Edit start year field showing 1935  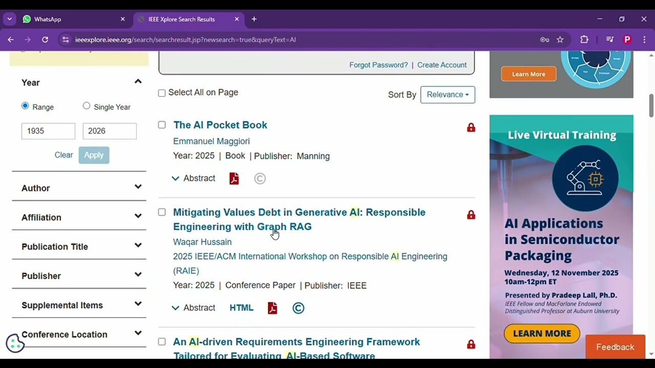coord(48,131)
